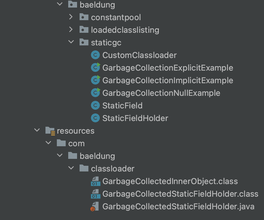Expand the loadedclasslisting package
Screen dimensions: 264x220
[71, 30]
